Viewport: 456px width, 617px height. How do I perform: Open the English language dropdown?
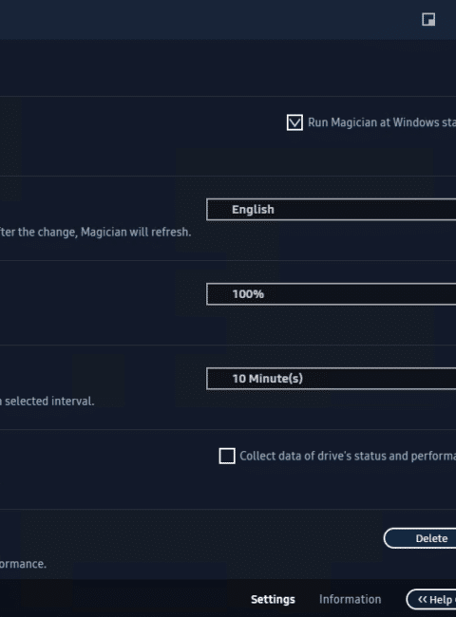pos(332,210)
